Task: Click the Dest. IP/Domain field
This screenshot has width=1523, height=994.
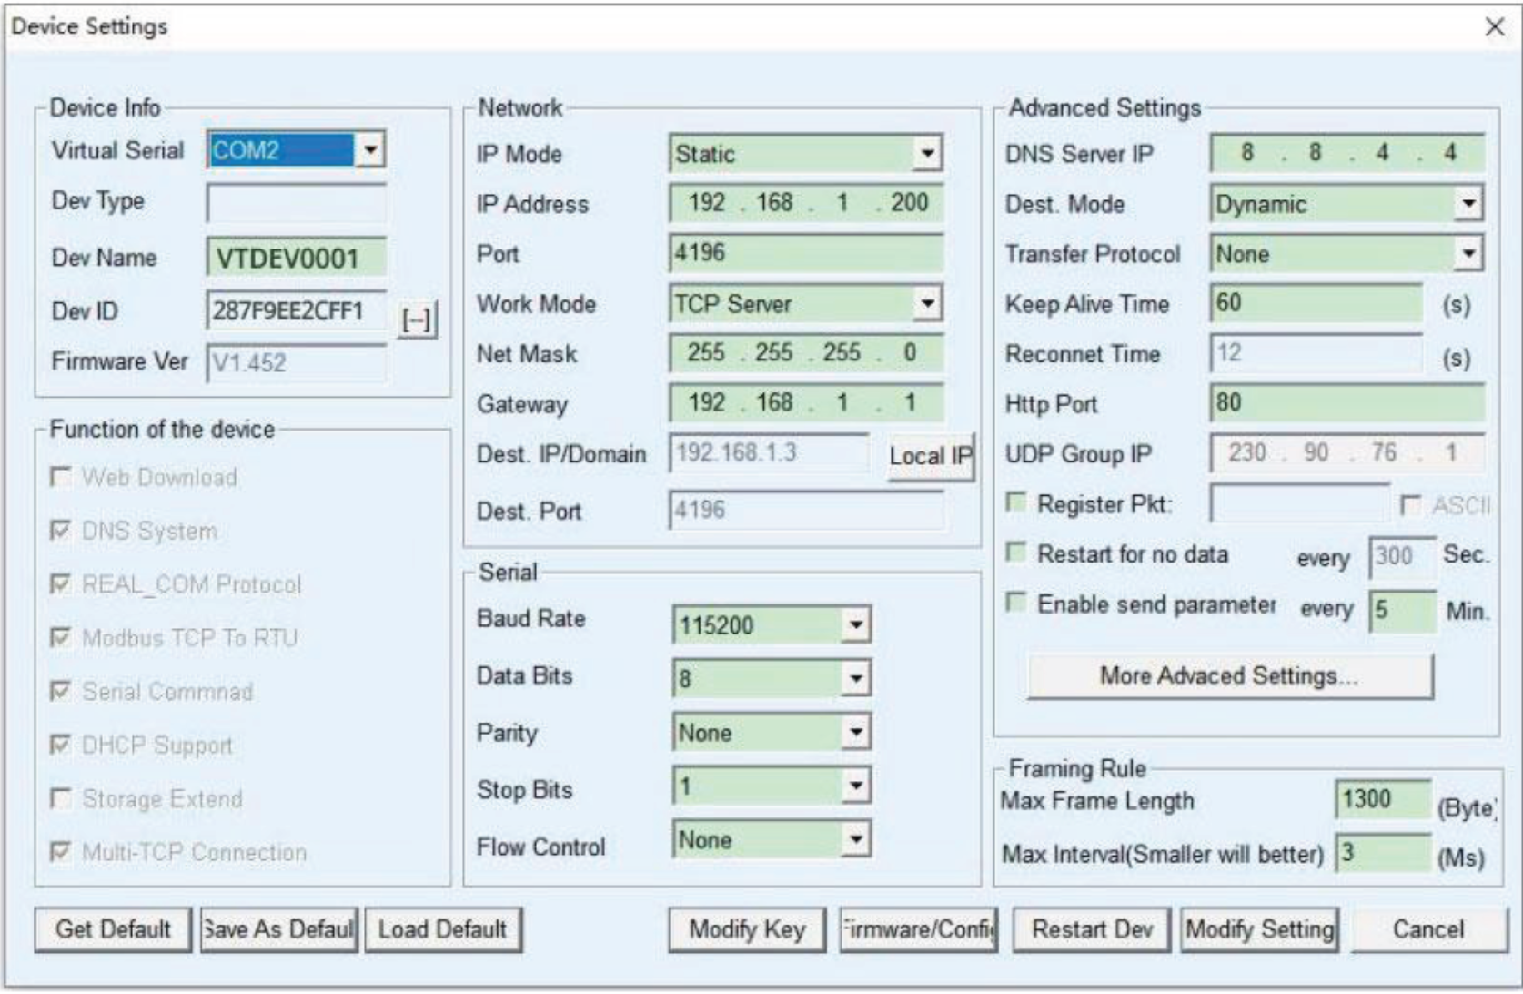Action: tap(770, 452)
